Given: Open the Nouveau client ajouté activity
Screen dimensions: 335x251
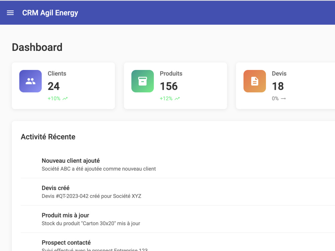Looking at the screenshot, I should click(71, 161).
